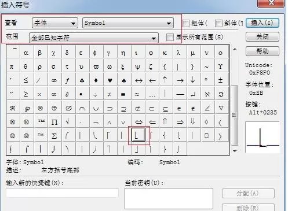The height and width of the screenshot is (211, 288).
Task: Click the 帮助 help button
Action: 263,51
